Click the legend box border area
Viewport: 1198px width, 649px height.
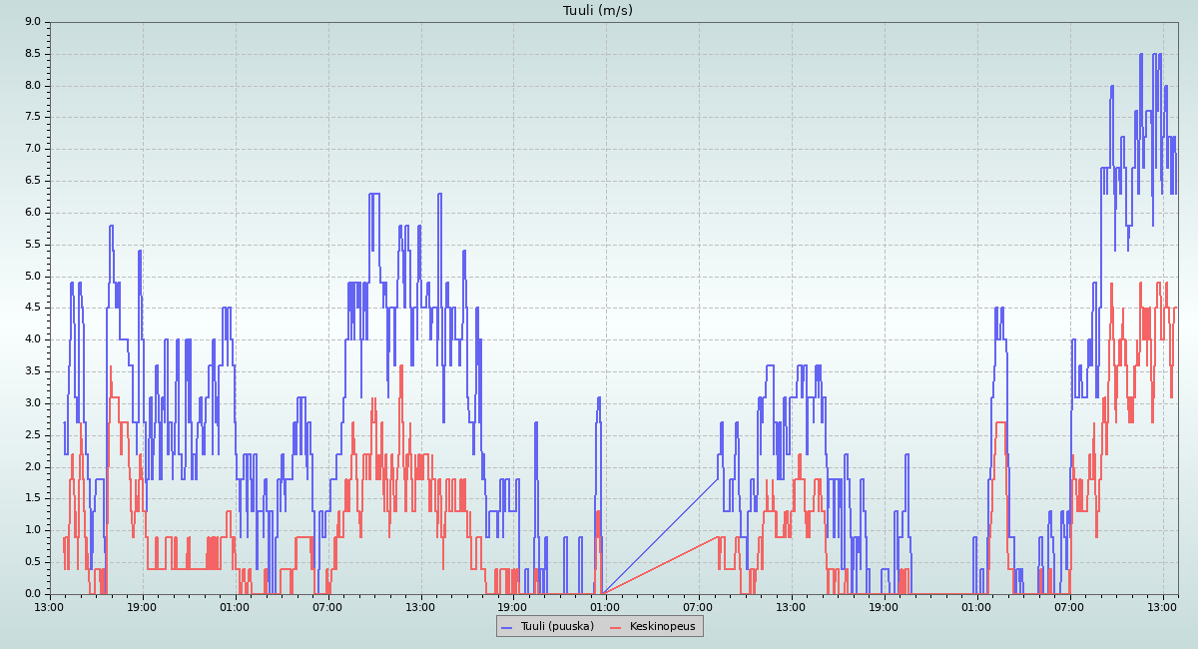click(599, 617)
